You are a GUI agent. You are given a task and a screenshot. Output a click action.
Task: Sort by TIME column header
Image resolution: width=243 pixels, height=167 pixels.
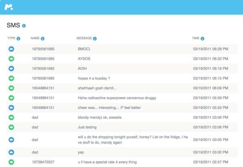tap(196, 38)
